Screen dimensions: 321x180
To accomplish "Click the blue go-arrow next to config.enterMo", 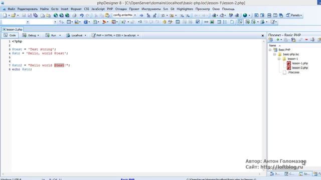I will tap(141, 15).
